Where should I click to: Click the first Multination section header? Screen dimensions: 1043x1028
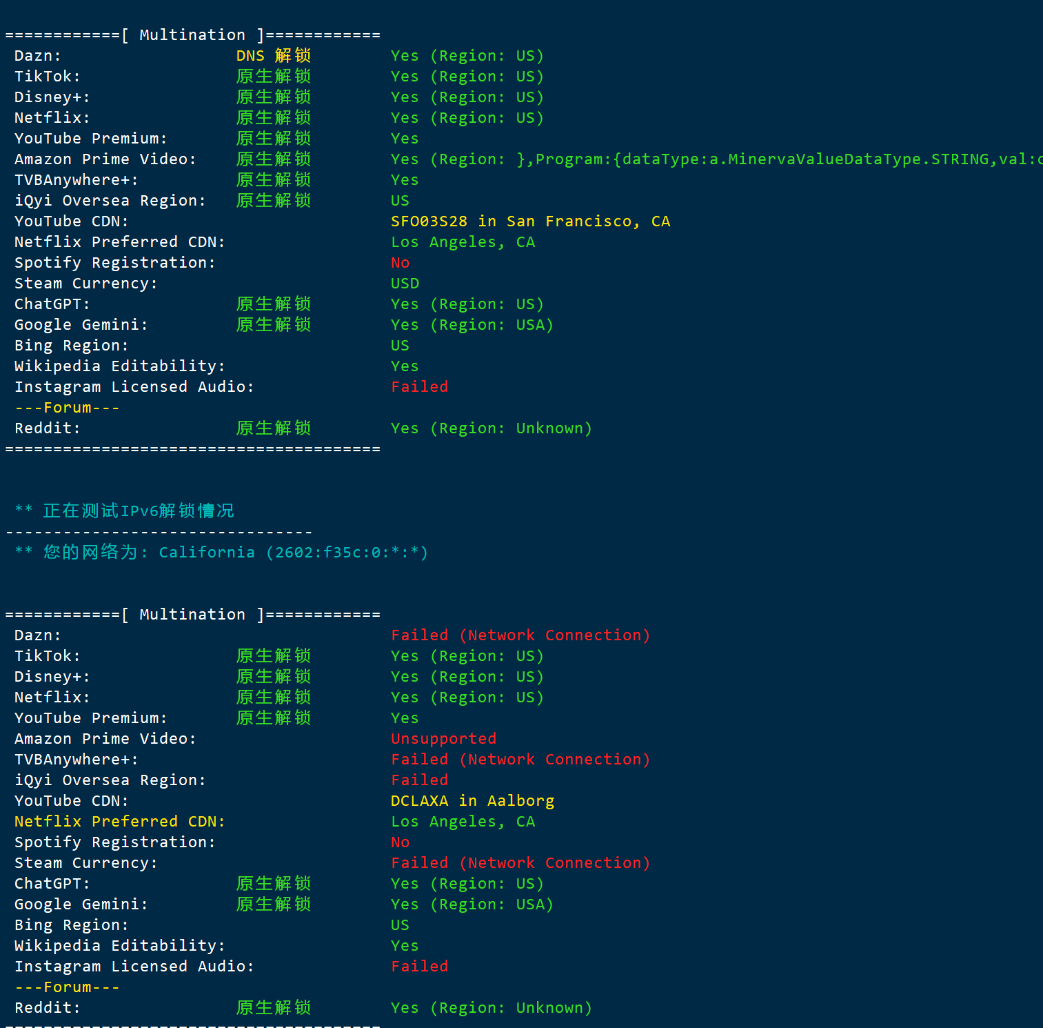click(192, 35)
